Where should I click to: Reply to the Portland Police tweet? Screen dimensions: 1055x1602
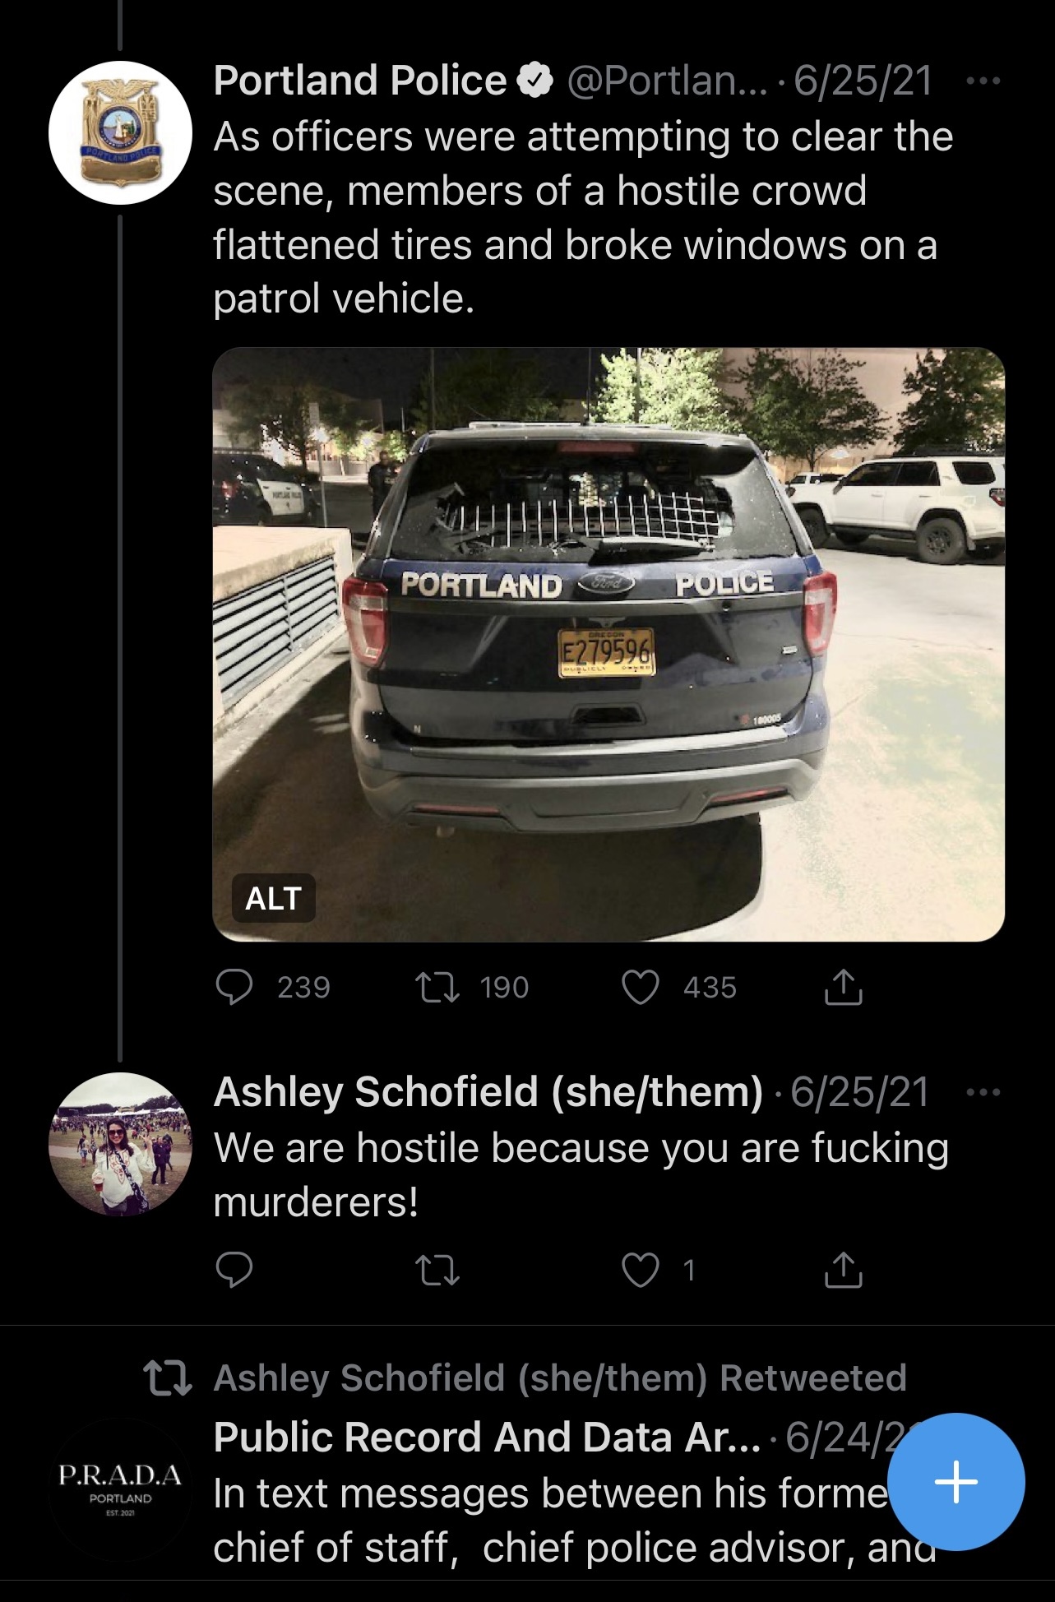point(234,987)
